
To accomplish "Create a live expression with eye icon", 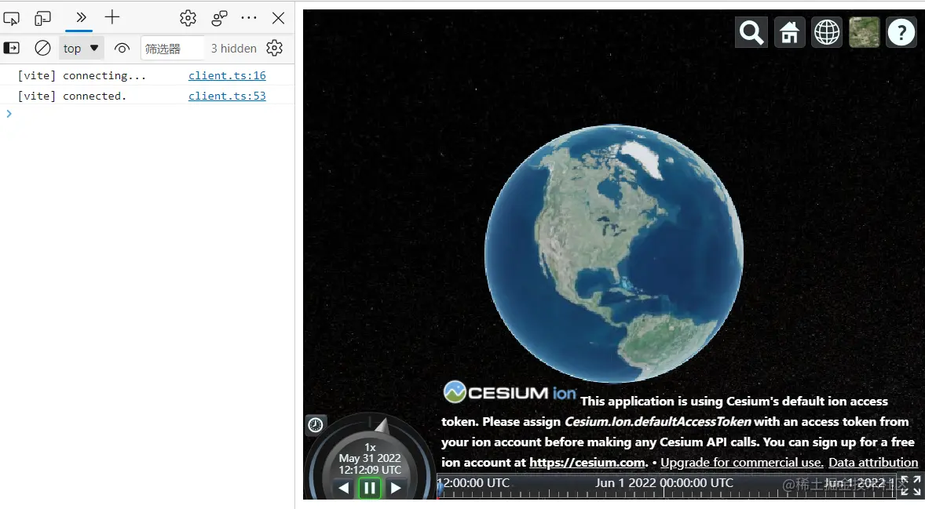I will [x=122, y=49].
